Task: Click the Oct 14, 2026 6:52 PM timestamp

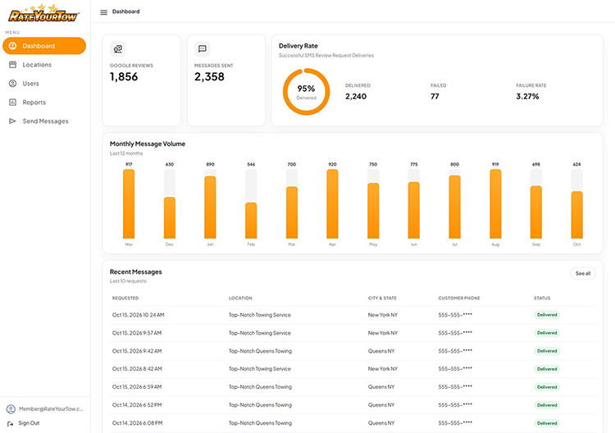Action: point(137,405)
